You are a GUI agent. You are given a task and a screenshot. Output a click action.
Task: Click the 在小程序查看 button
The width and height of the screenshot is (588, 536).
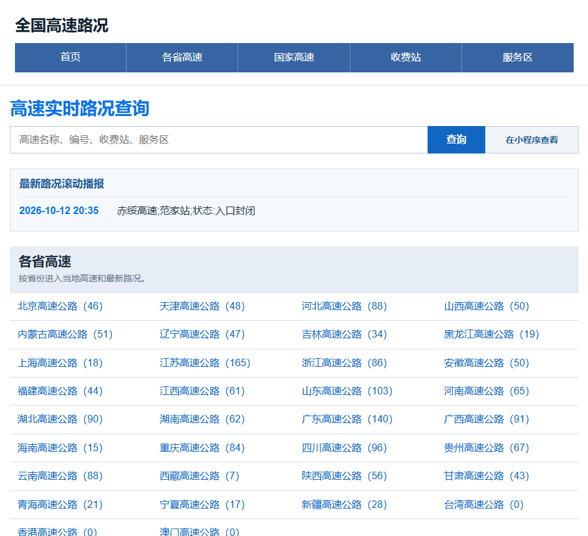point(532,140)
